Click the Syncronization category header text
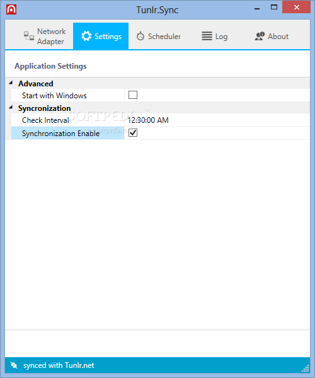Viewport: 315px width, 378px height. [x=45, y=108]
